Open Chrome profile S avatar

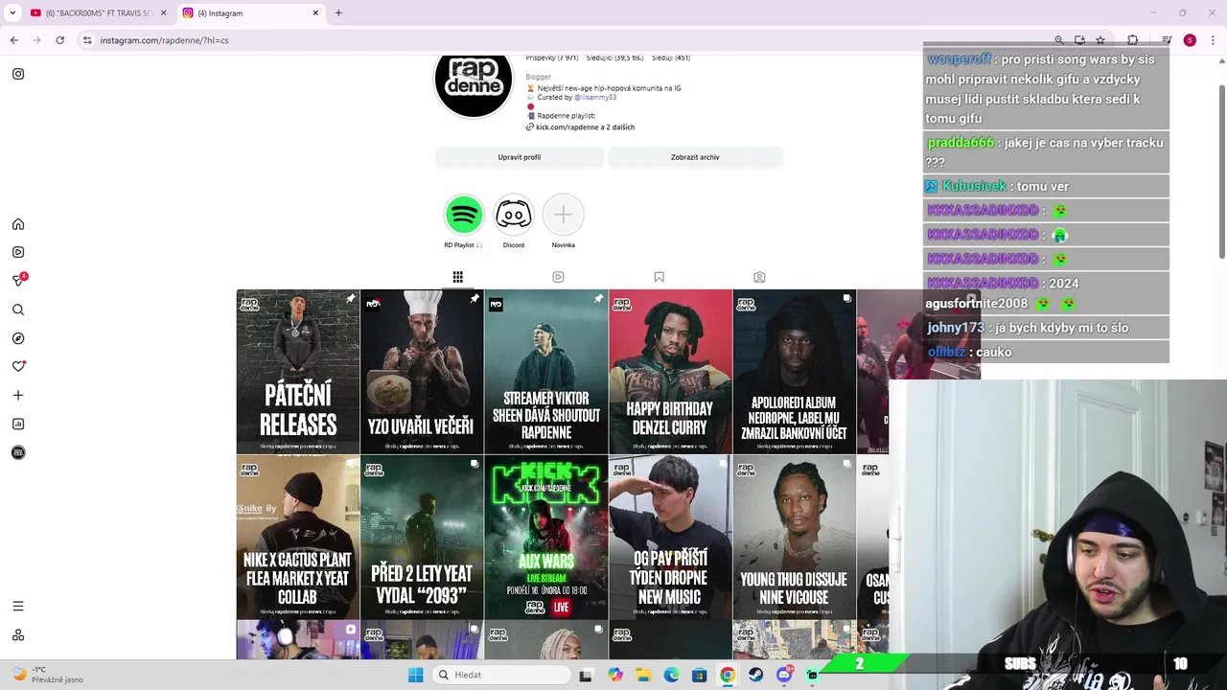[1190, 40]
